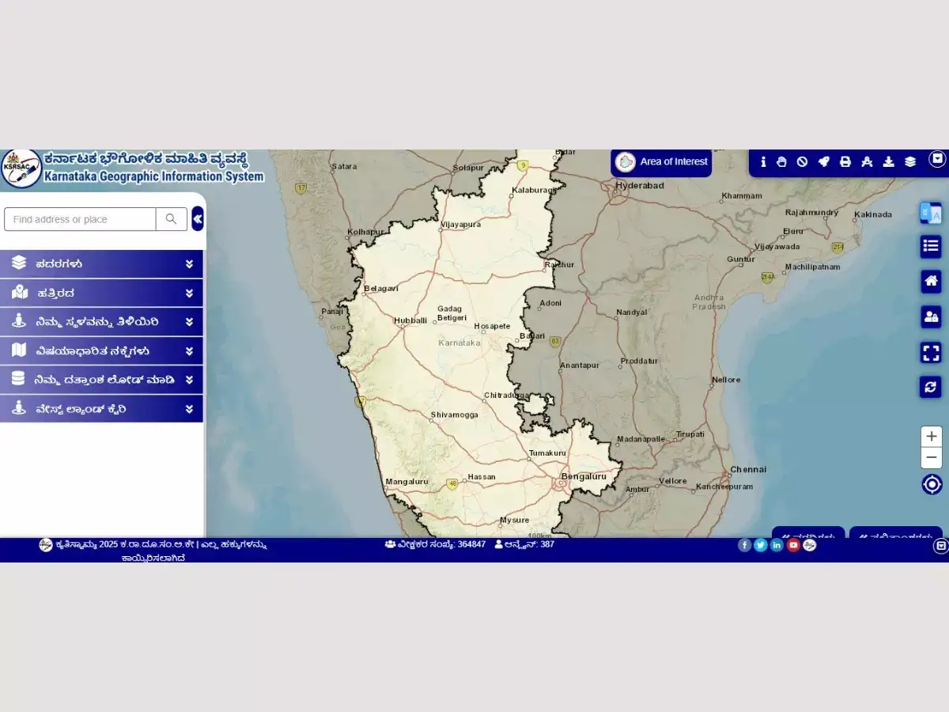Click the print map icon
This screenshot has height=712, width=949.
[x=845, y=161]
